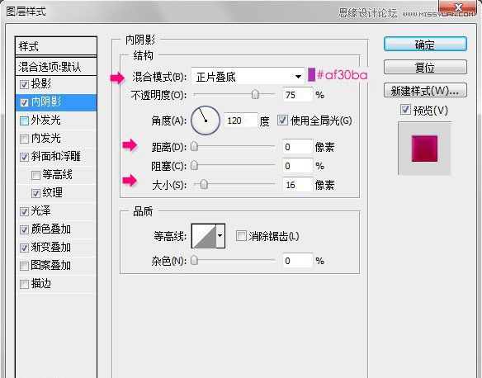The image size is (482, 378).
Task: Confirm with the 确定 button
Action: 425,45
